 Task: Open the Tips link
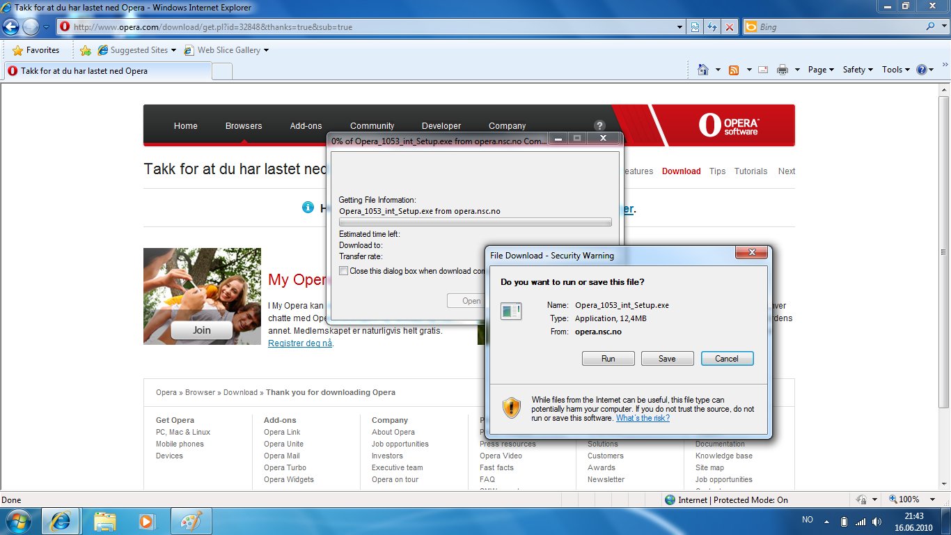pos(717,171)
